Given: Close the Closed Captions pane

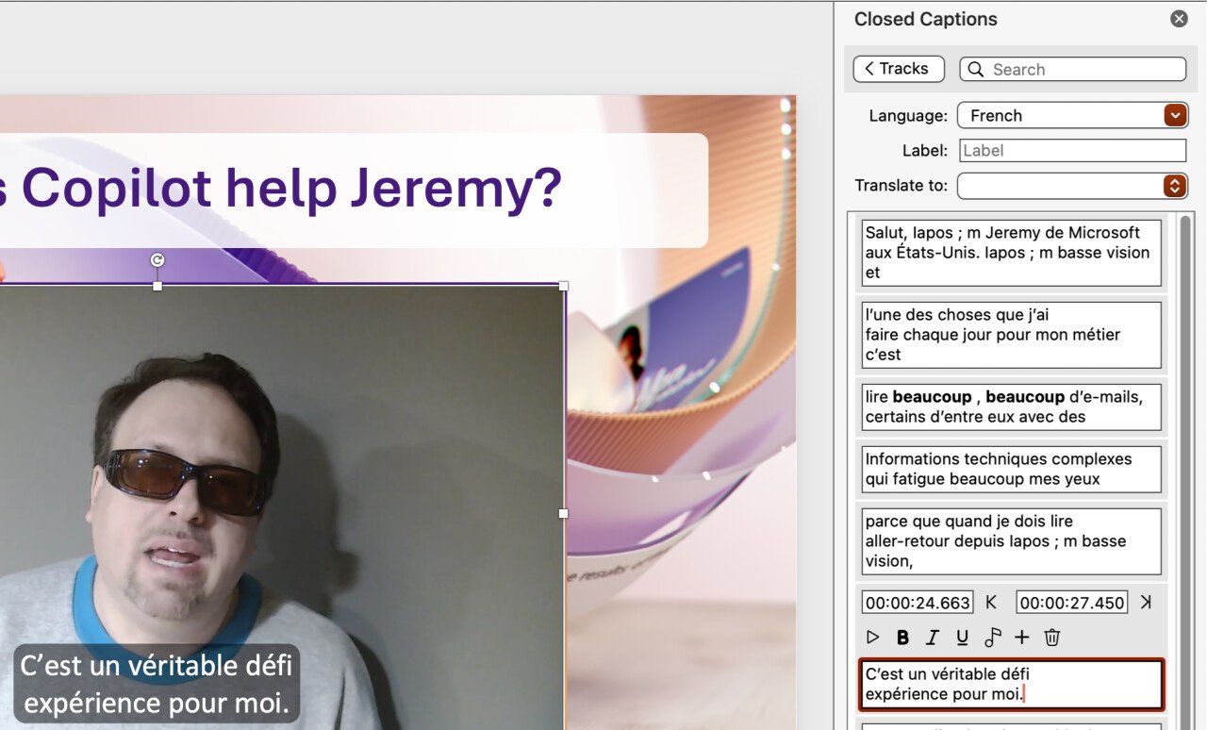Looking at the screenshot, I should [x=1179, y=19].
